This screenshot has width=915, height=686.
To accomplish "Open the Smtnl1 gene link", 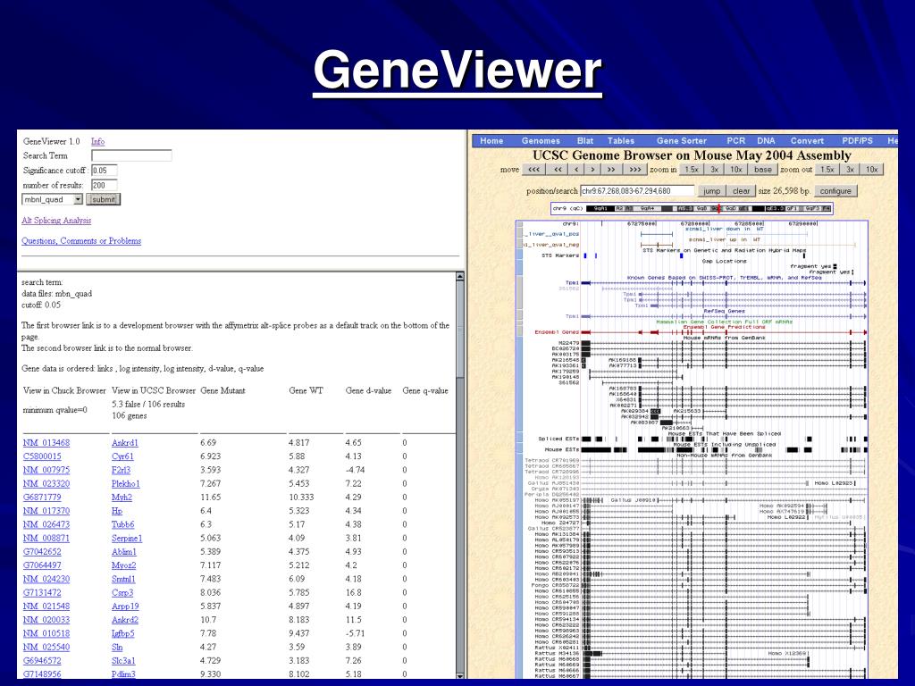I will tap(123, 579).
